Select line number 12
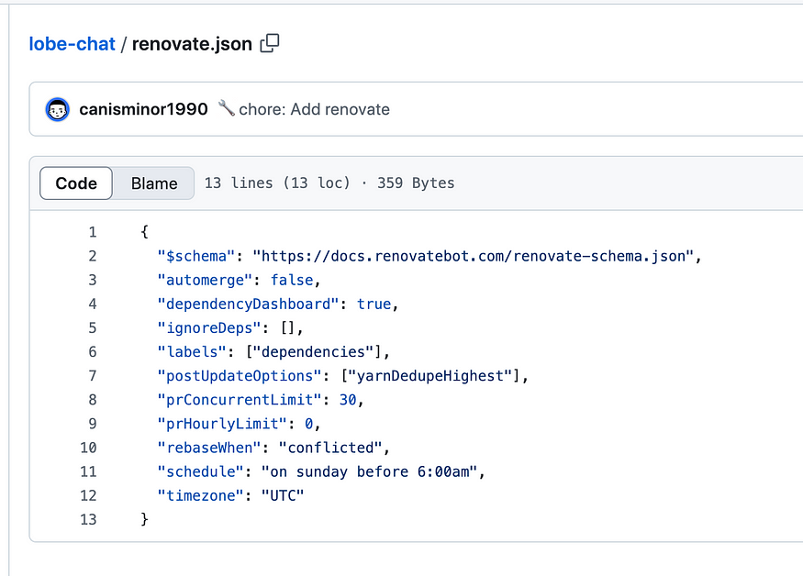Image resolution: width=803 pixels, height=576 pixels. coord(88,495)
